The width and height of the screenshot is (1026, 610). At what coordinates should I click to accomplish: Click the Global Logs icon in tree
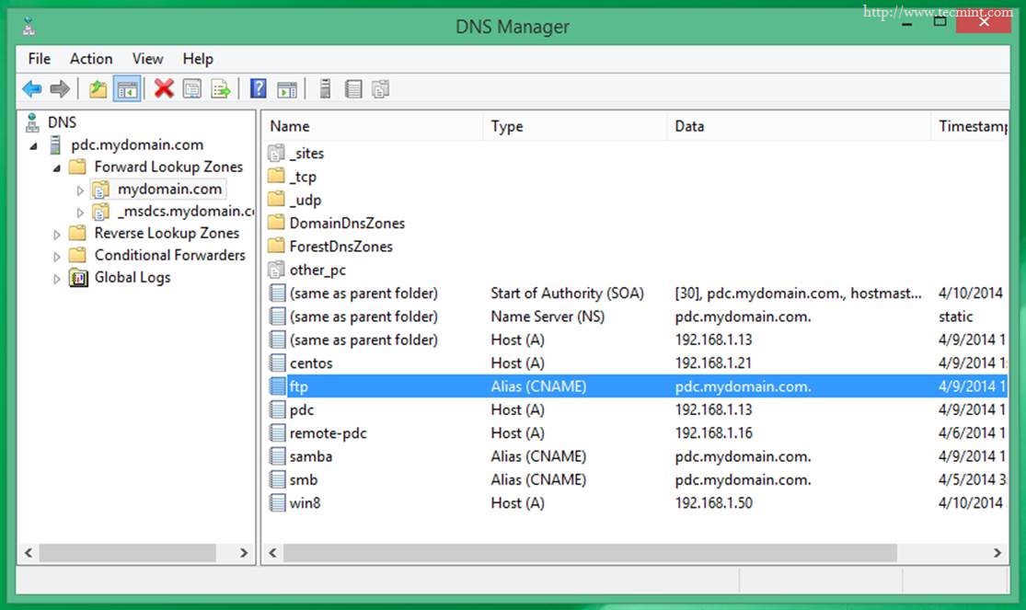click(x=79, y=278)
